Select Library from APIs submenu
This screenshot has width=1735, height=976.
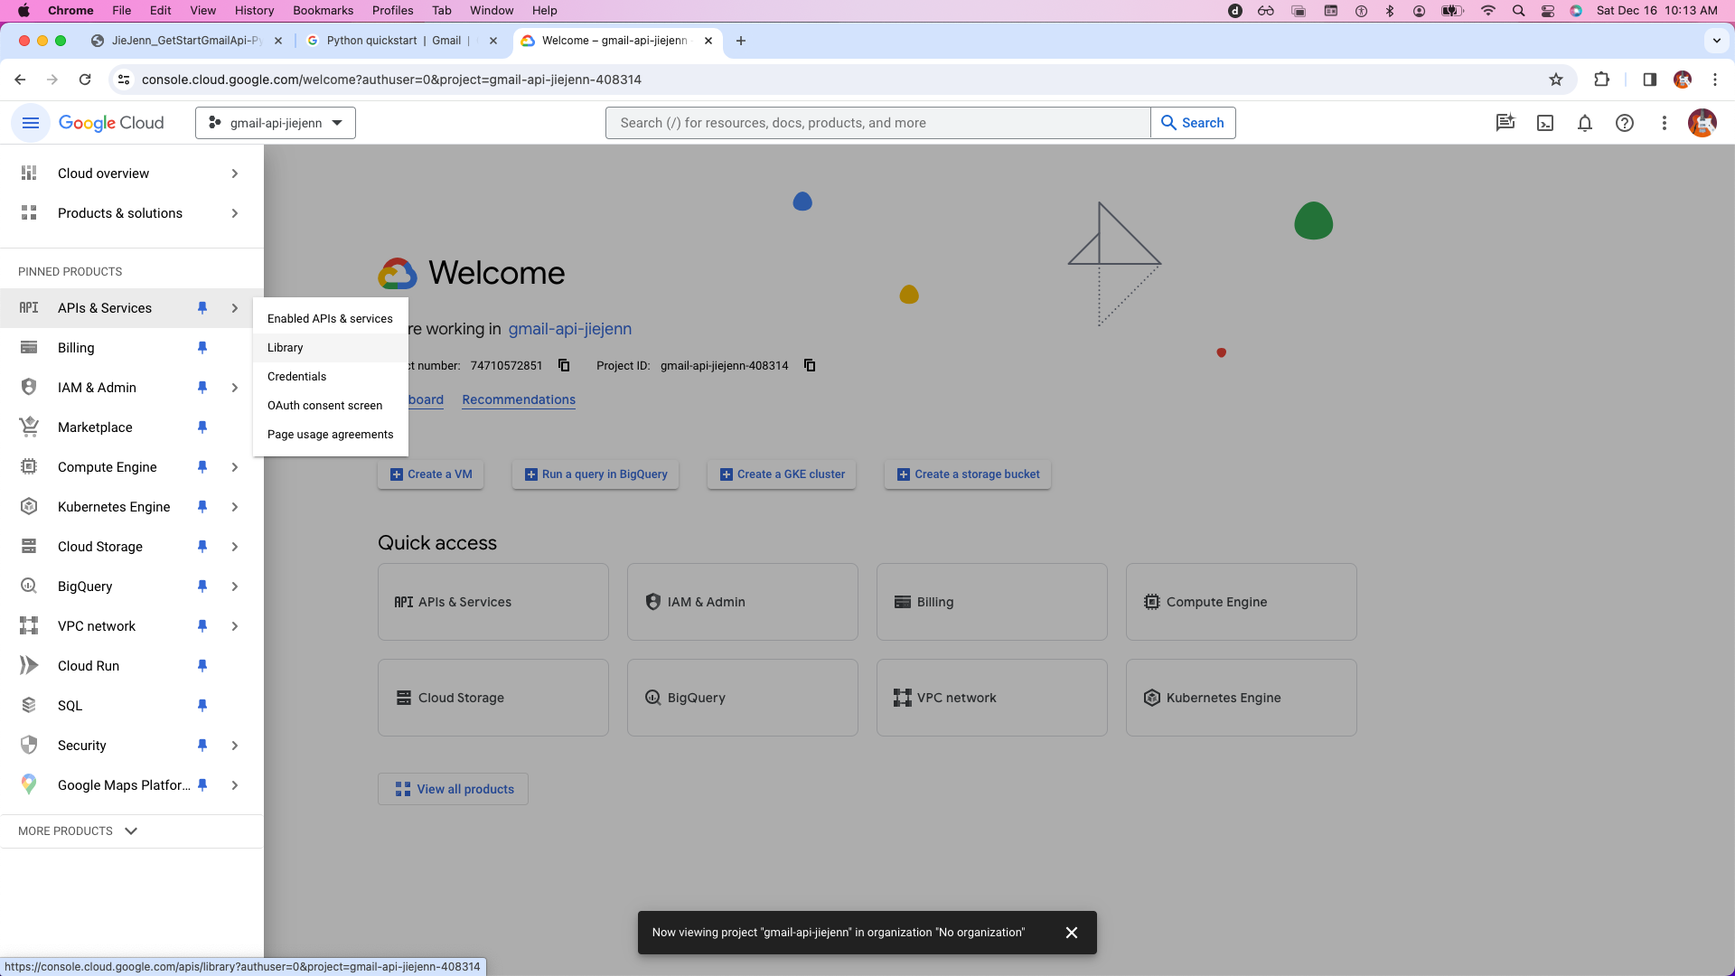click(x=330, y=348)
